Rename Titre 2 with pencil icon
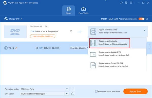This screenshot has width=152, height=98. pyautogui.click(x=16, y=48)
